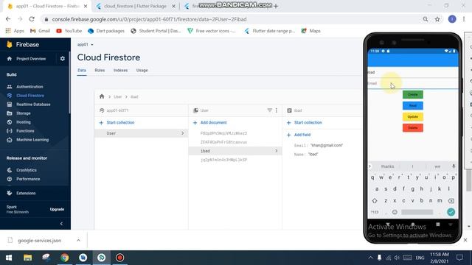The height and width of the screenshot is (265, 472).
Task: Switch to Indexes tab
Action: coord(120,71)
